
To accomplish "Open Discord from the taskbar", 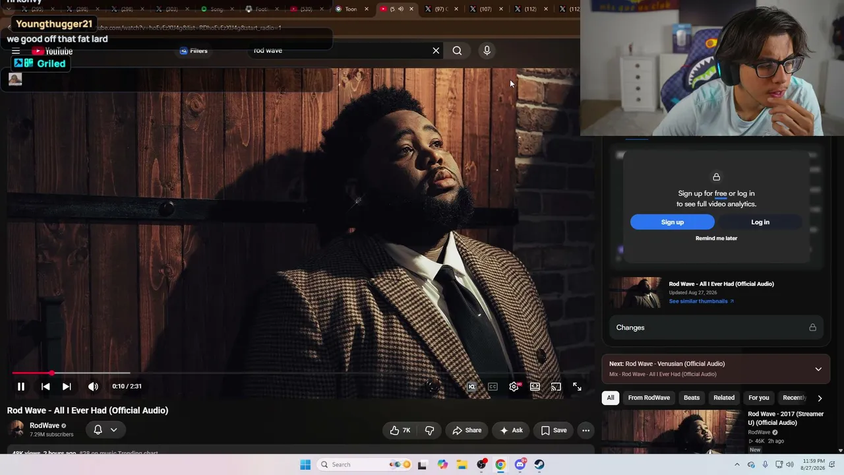I will 520,464.
